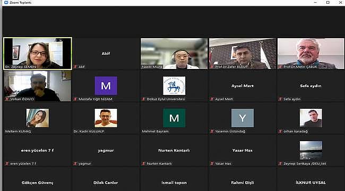This screenshot has width=345, height=191.
Task: Click the muted mic icon by Aysel Mert
Action: [x=212, y=99]
